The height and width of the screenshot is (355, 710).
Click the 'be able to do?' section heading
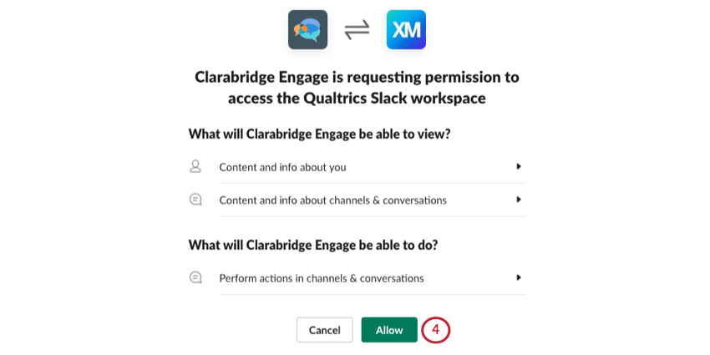point(313,245)
